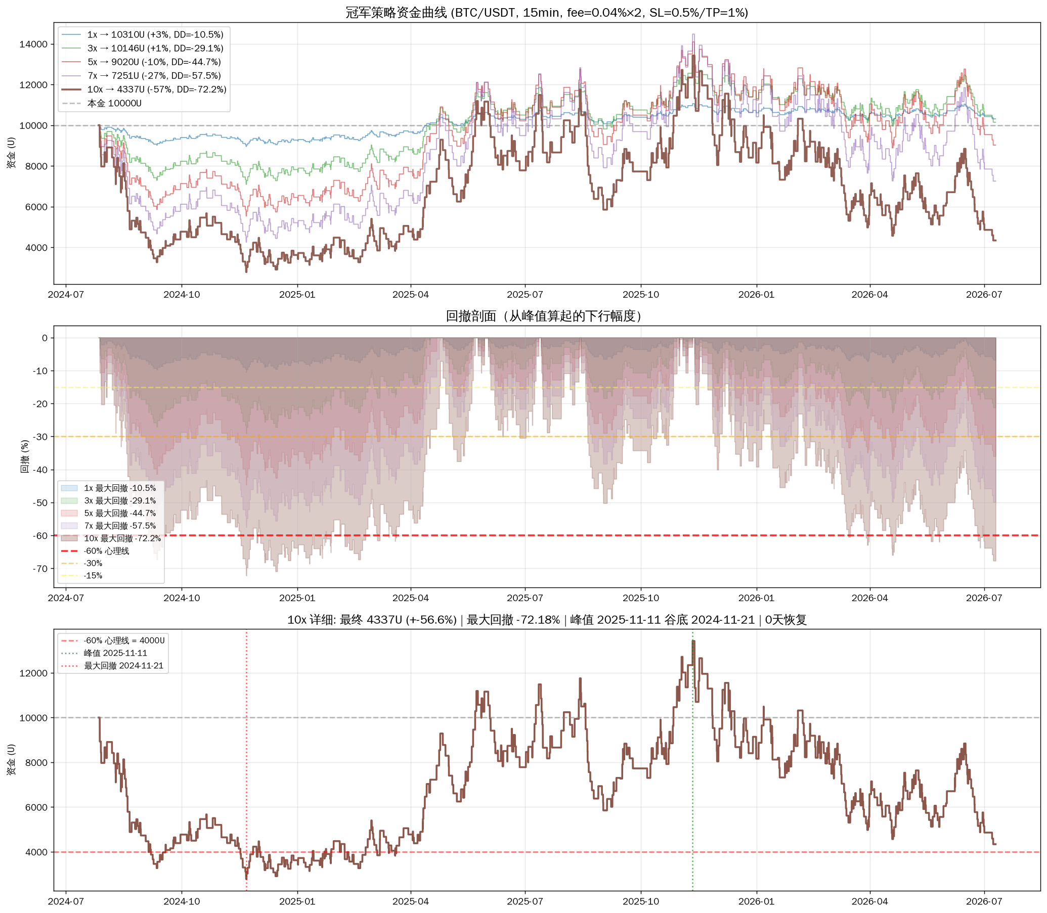
Task: Click the '2024-07' x-axis tick of the top chart
Action: pyautogui.click(x=66, y=295)
